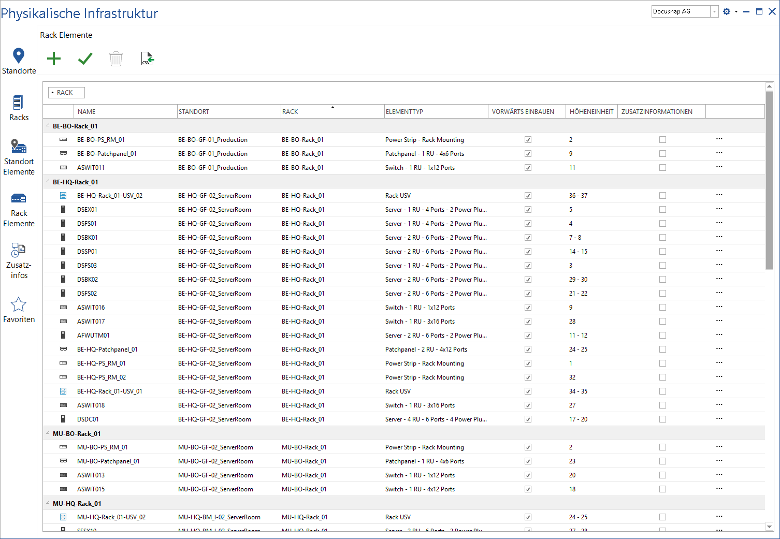The height and width of the screenshot is (539, 780).
Task: Collapse the BE-BO-Rack_01 group
Action: click(48, 125)
